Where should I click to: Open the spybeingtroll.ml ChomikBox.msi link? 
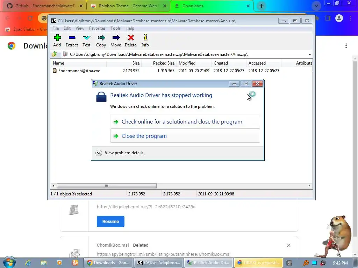[x=164, y=254]
